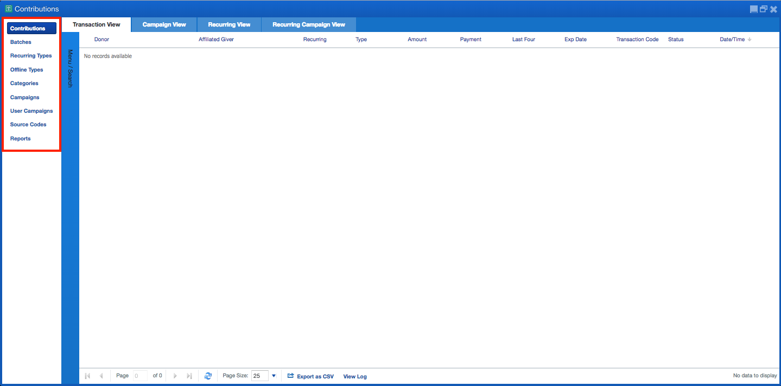The width and height of the screenshot is (781, 386).
Task: Refresh the transaction grid
Action: [208, 376]
